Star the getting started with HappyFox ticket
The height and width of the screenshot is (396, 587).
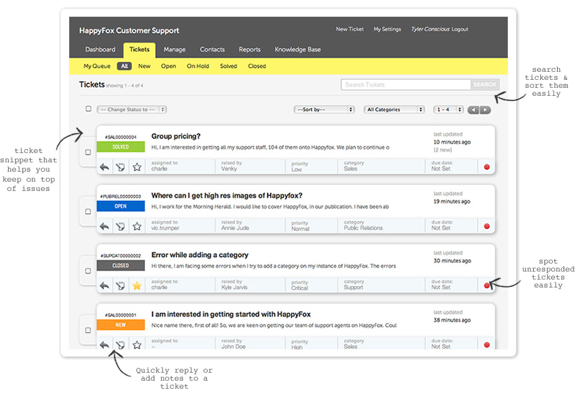point(137,345)
